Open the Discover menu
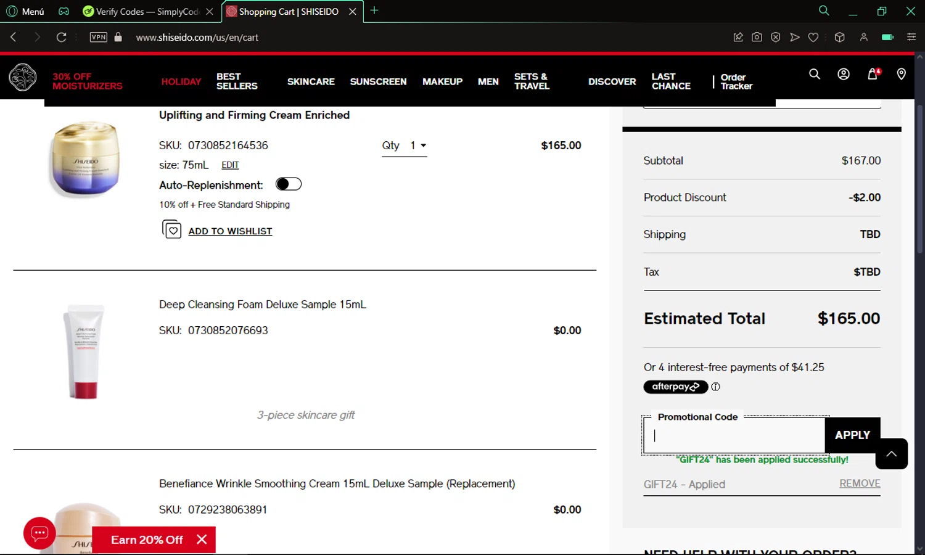 coord(612,81)
